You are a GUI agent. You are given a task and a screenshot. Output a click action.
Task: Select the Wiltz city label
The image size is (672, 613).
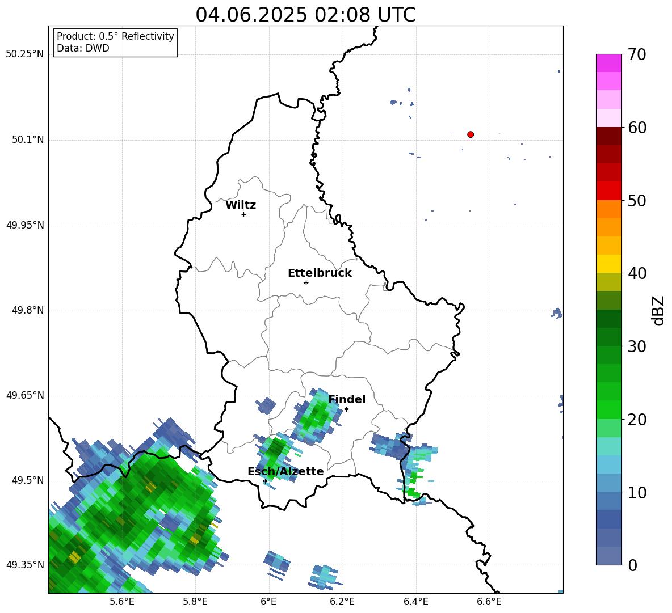point(241,205)
